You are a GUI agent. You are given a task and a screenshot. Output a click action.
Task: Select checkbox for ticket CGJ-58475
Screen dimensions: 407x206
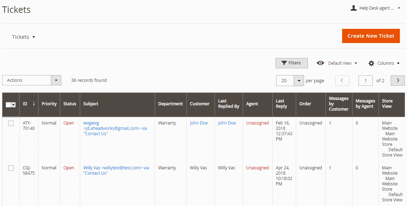[11, 168]
